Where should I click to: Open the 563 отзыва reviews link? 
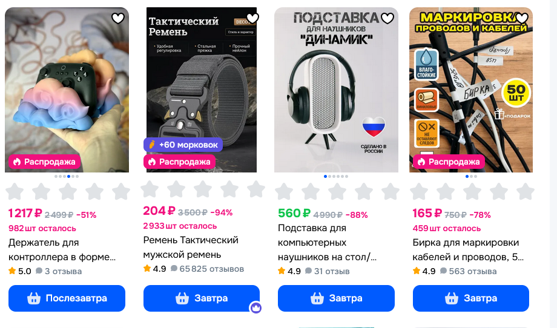[x=468, y=271]
